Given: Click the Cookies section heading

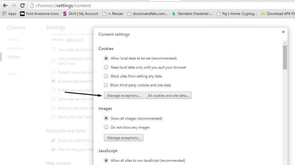Looking at the screenshot, I should (x=106, y=49).
